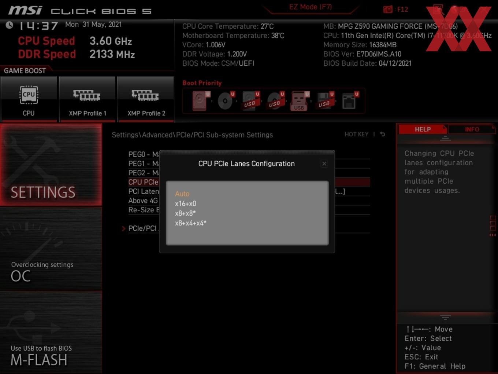Click the GAME BOOST label
The height and width of the screenshot is (374, 498).
pyautogui.click(x=25, y=71)
